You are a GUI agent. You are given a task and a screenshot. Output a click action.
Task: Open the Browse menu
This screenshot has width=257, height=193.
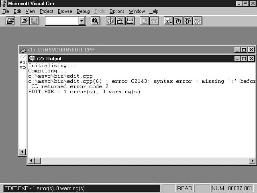65,11
